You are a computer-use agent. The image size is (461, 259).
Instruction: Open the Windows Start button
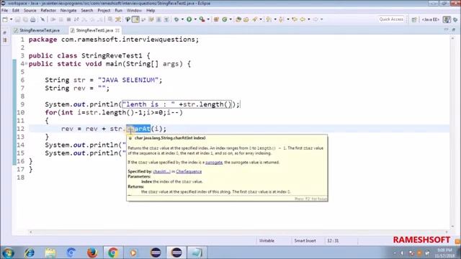[8, 253]
